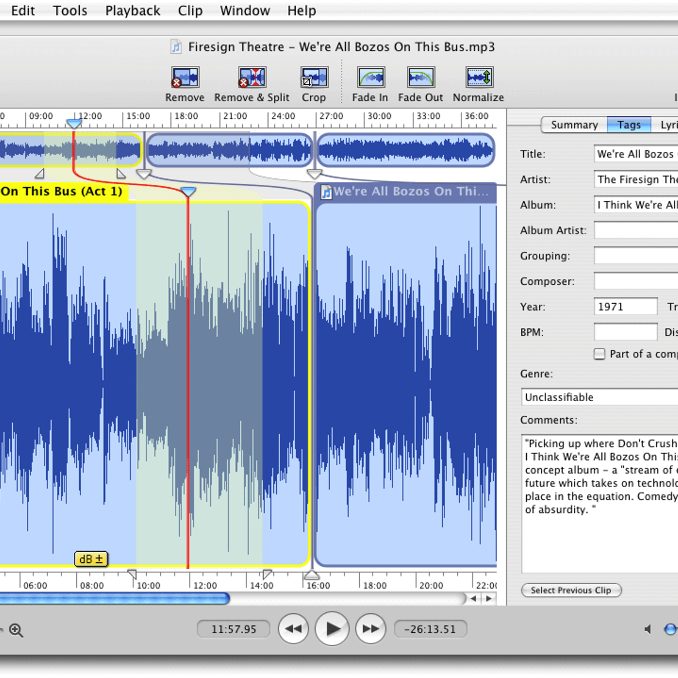Switch to the Lyrics tab
The height and width of the screenshot is (678, 678).
(665, 125)
